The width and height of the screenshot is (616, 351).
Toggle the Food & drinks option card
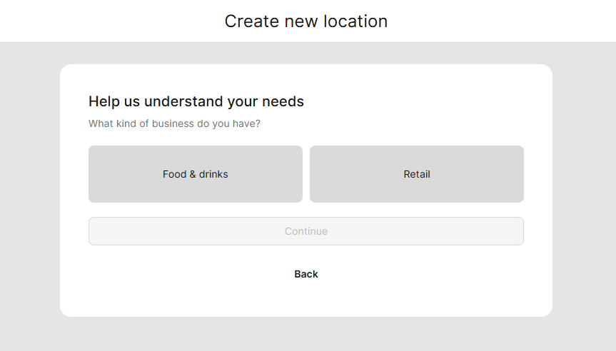[x=196, y=174]
